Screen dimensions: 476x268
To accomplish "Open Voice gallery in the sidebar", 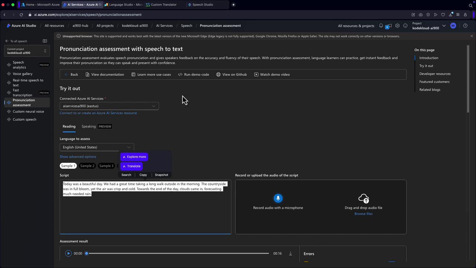I will pos(27,74).
